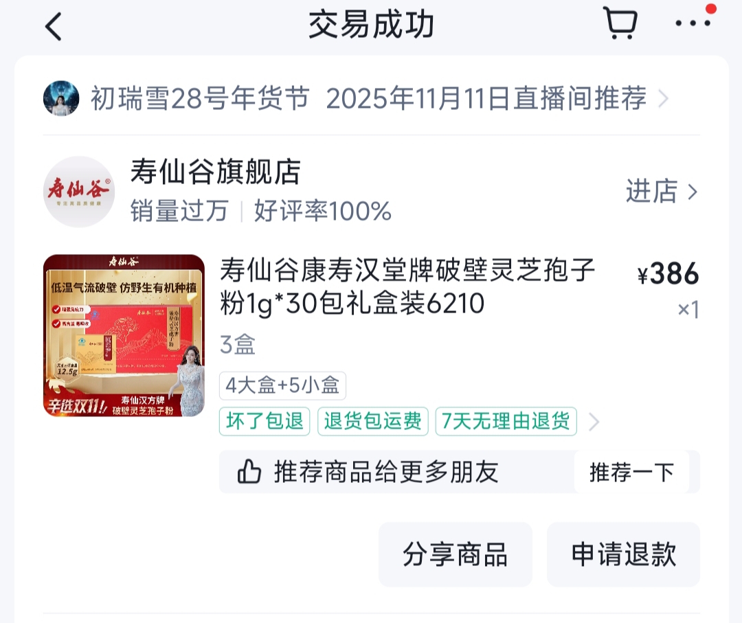Tap the 坏了包退 tag

click(x=265, y=421)
